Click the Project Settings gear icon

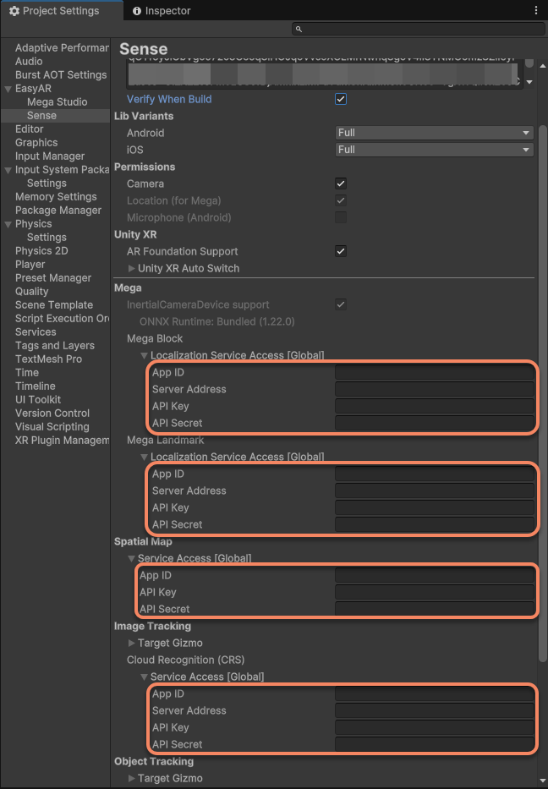point(14,11)
